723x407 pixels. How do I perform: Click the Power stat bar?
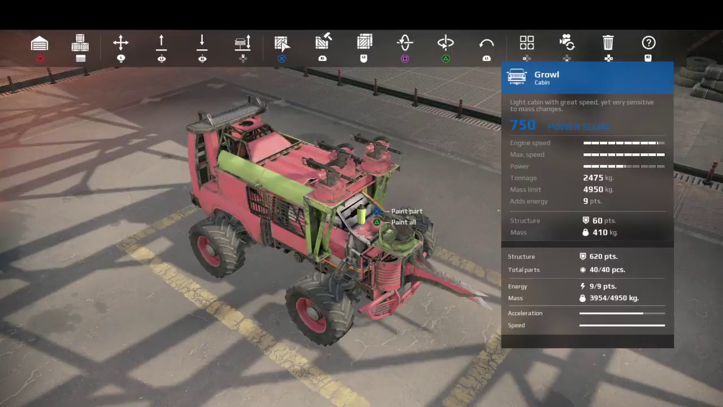tap(624, 166)
